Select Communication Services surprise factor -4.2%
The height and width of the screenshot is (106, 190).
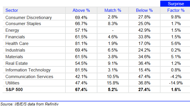click(176, 77)
